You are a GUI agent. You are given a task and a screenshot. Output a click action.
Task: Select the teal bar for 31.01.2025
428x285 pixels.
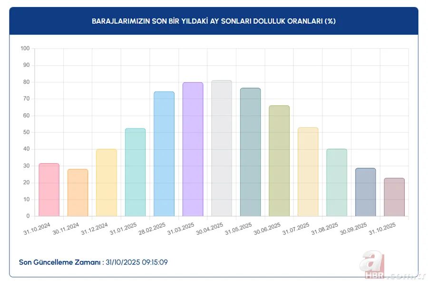[x=135, y=171]
